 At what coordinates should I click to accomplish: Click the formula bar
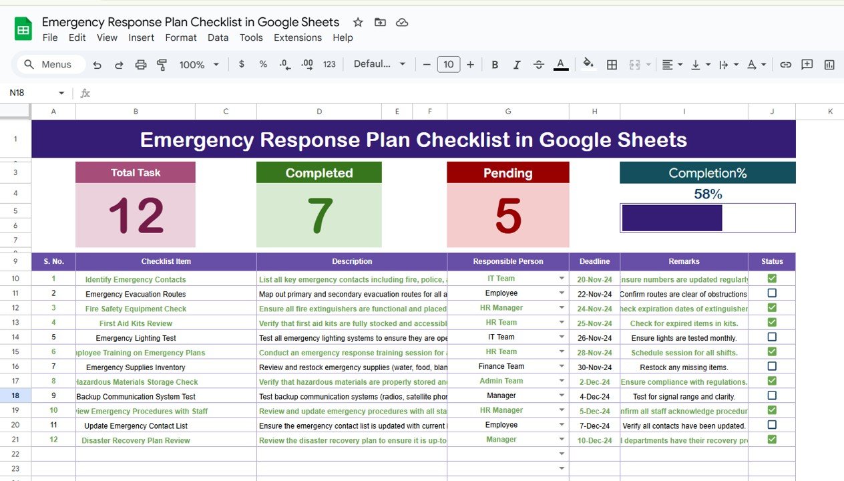[x=467, y=93]
